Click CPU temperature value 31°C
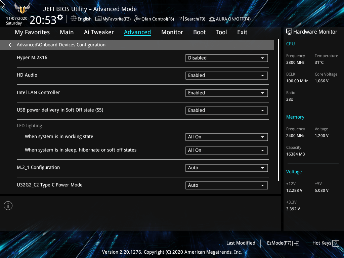The width and height of the screenshot is (344, 258). click(319, 62)
